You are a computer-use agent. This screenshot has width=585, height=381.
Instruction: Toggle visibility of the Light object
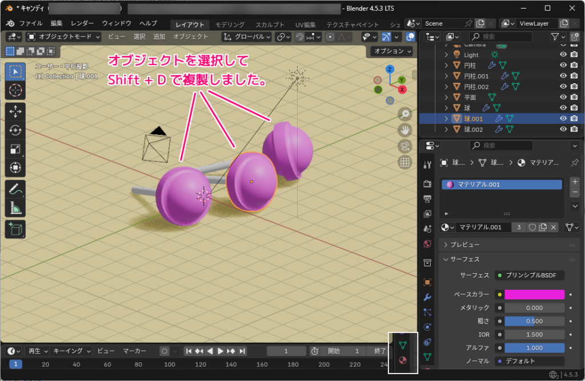tap(563, 55)
